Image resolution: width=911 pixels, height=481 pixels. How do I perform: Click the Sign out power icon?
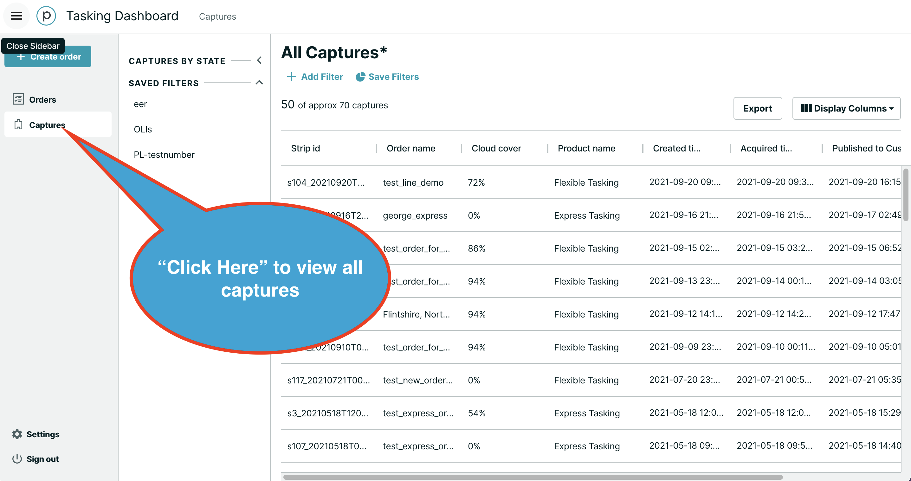pos(17,459)
